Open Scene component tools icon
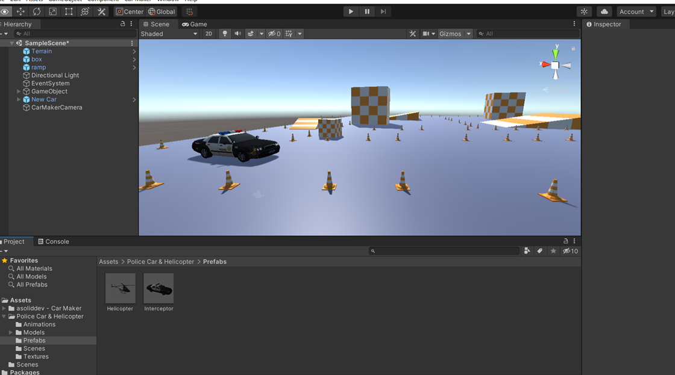The image size is (675, 375). (x=413, y=34)
